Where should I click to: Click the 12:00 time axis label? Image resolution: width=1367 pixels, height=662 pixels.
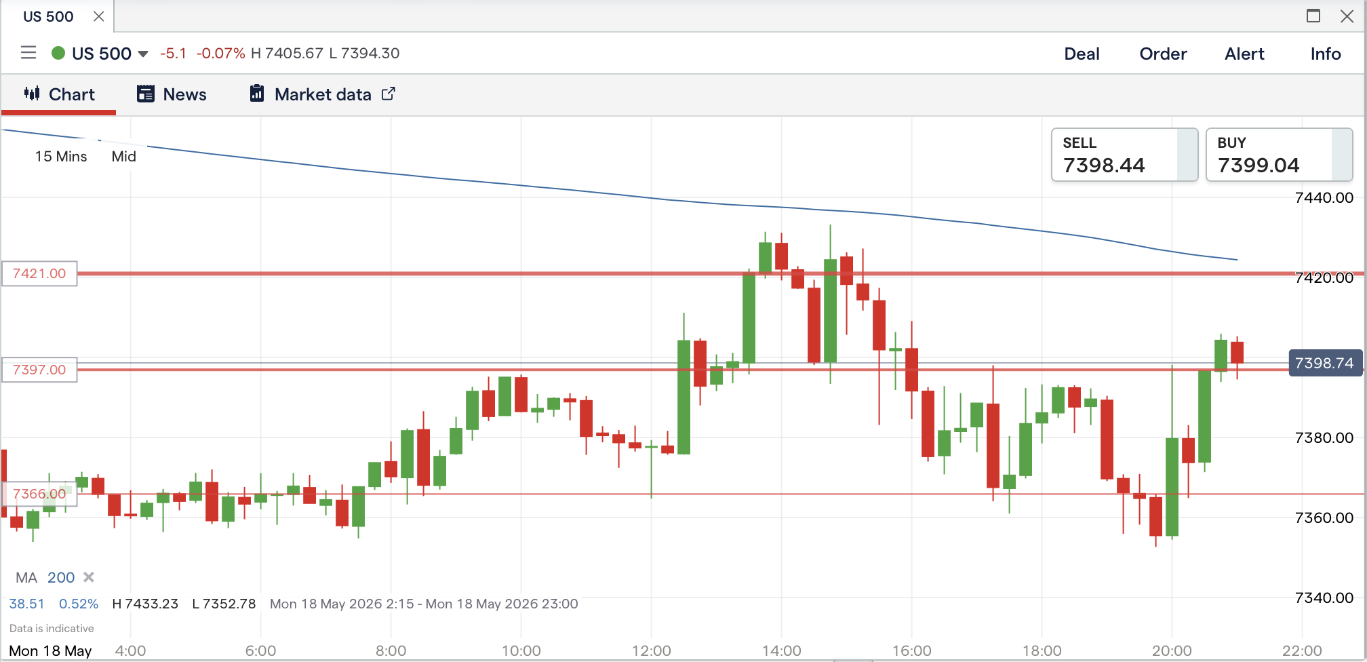[x=651, y=651]
